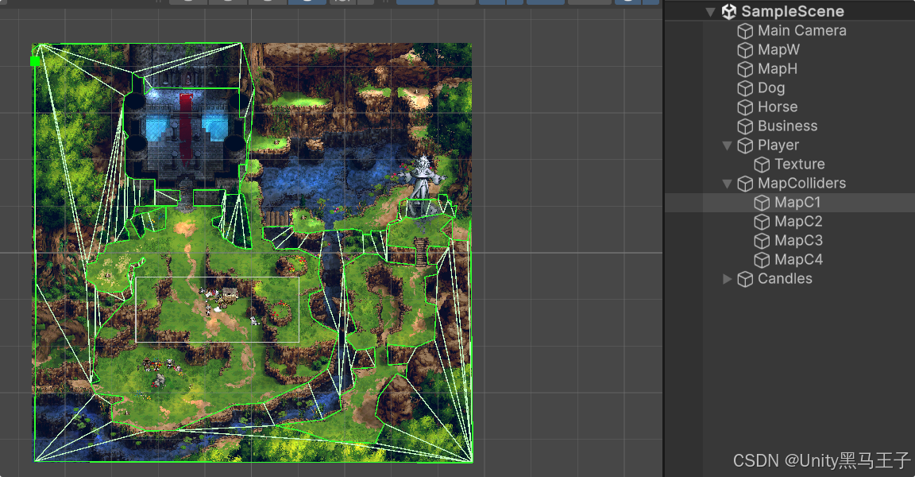
Task: Select the Player label in the hierarchy
Action: point(778,145)
